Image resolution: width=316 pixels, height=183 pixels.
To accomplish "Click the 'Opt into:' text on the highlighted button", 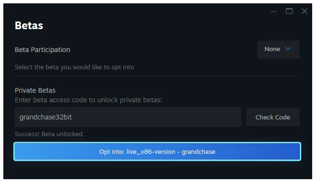I will pos(112,152).
